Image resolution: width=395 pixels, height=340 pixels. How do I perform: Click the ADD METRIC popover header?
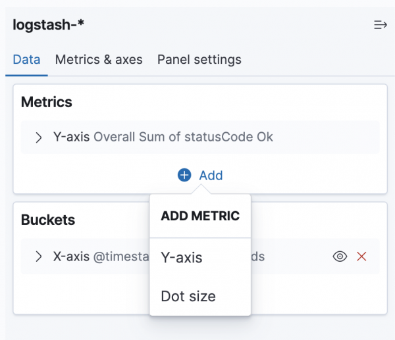[200, 216]
